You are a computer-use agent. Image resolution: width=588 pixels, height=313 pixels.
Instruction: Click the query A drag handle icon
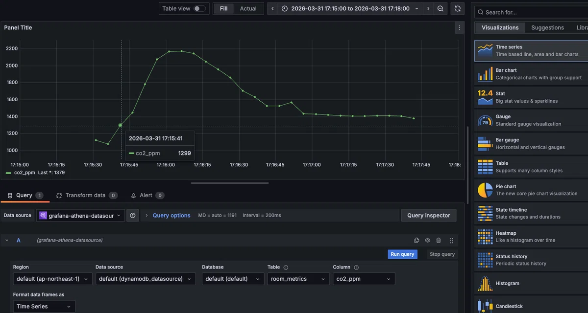(451, 240)
